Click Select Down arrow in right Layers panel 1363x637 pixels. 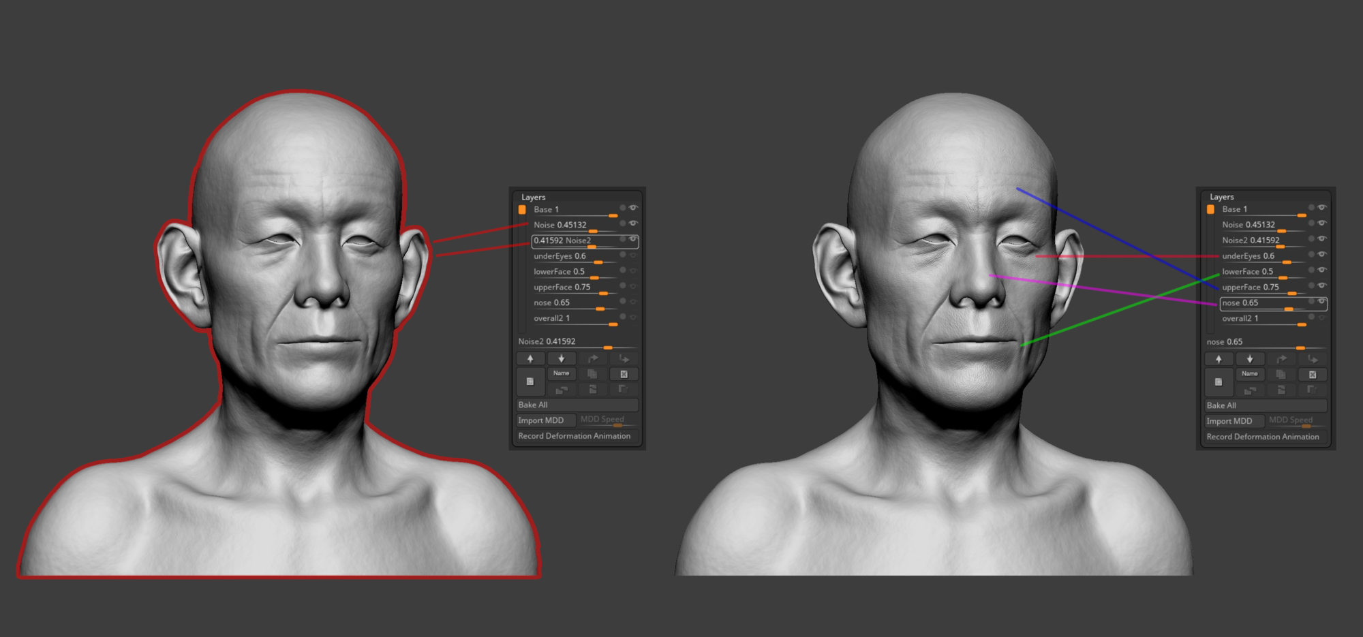(1250, 359)
